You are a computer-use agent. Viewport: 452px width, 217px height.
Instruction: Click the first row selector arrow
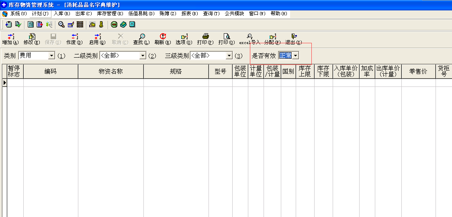(x=4, y=83)
